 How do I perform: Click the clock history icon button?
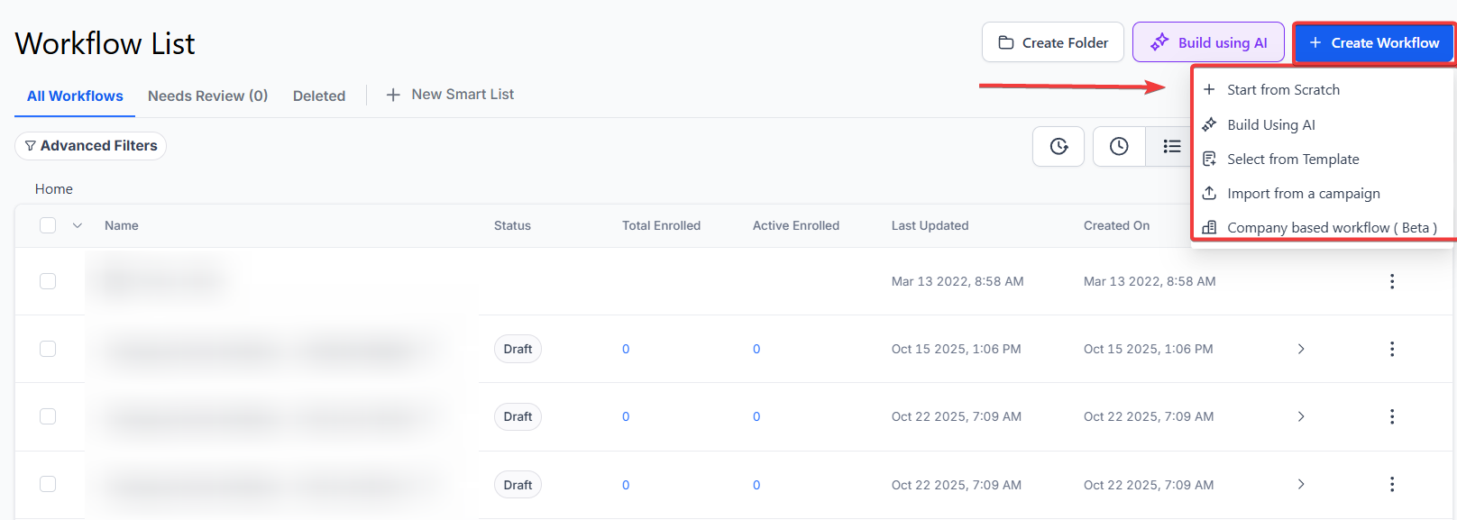[x=1119, y=146]
